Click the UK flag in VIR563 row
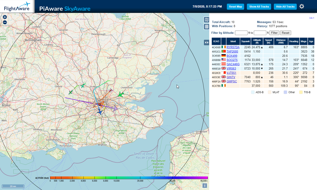Image resolution: width=317 pixels, height=190 pixels. [223, 68]
